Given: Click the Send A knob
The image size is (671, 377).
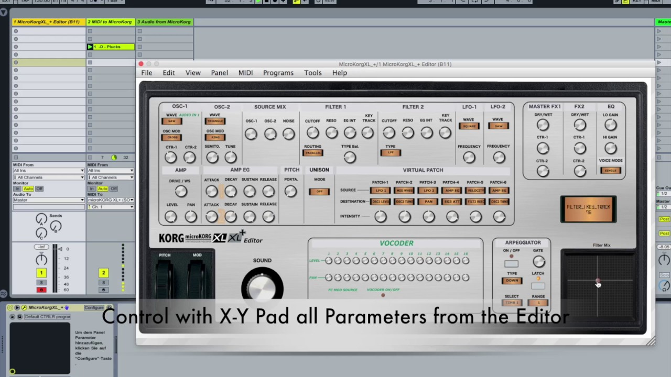Looking at the screenshot, I should point(41,219).
